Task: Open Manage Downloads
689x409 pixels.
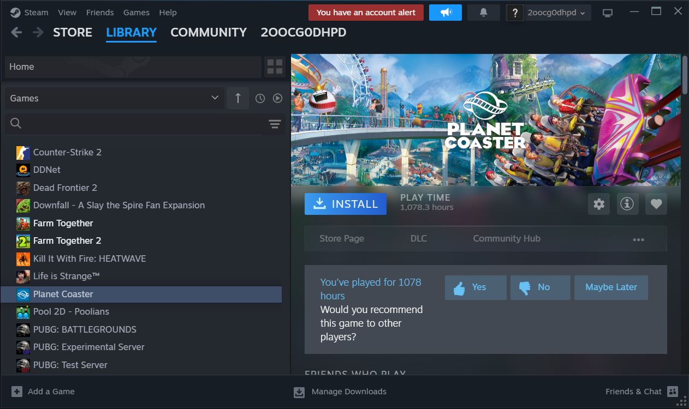Action: click(x=340, y=392)
